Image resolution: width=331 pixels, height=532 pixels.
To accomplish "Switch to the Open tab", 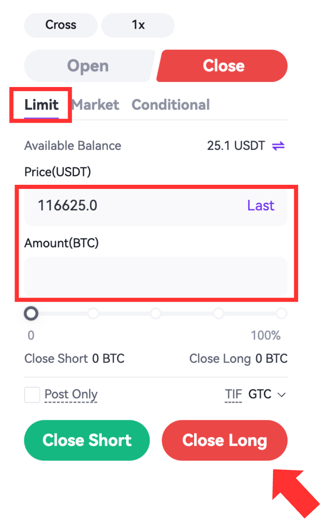I will click(88, 66).
